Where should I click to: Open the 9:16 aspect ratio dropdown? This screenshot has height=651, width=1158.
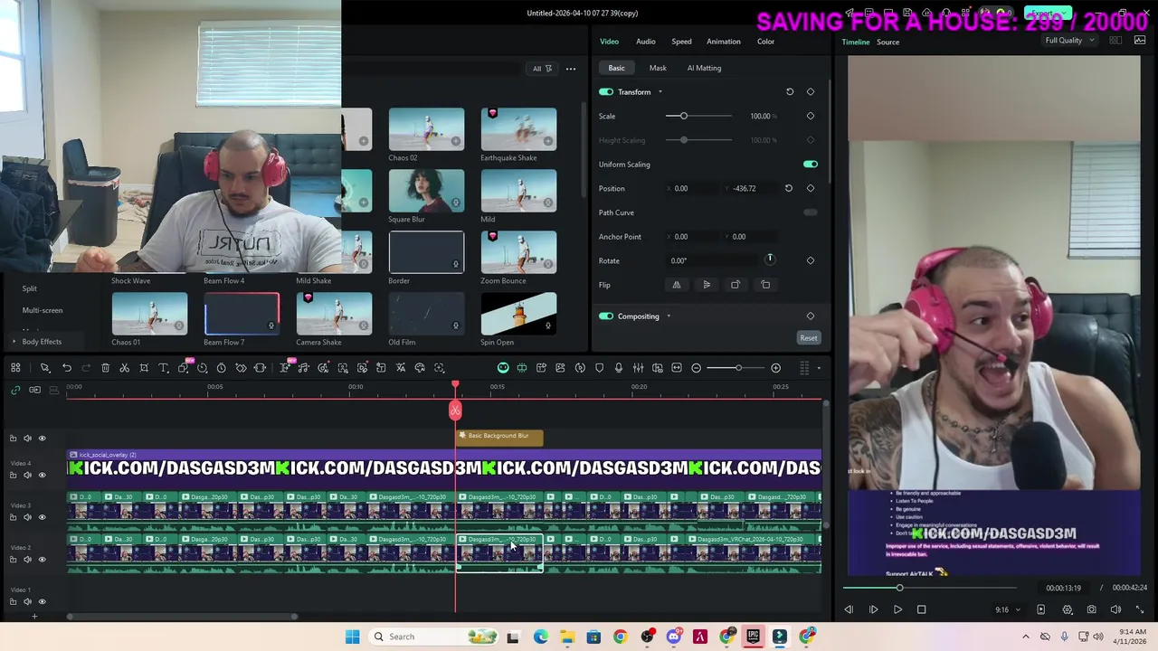pyautogui.click(x=1007, y=610)
